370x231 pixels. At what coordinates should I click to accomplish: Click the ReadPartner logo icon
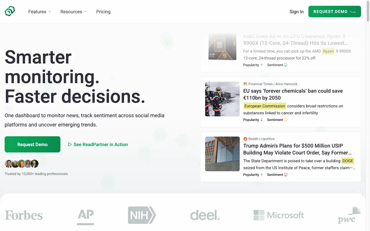click(10, 12)
